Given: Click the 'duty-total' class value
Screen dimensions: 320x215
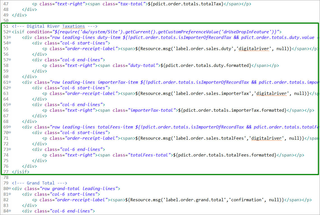Looking at the screenshot, I should pos(143,66).
